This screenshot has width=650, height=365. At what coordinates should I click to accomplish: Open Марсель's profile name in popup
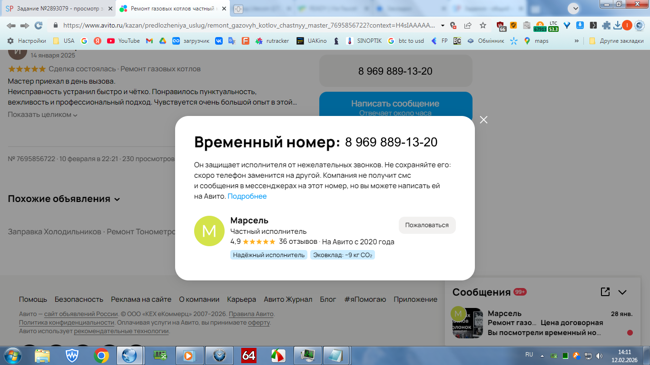tap(249, 221)
